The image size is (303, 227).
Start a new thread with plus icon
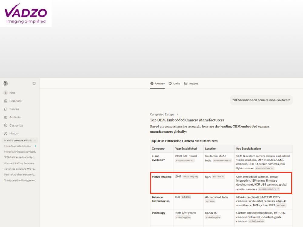point(5,93)
